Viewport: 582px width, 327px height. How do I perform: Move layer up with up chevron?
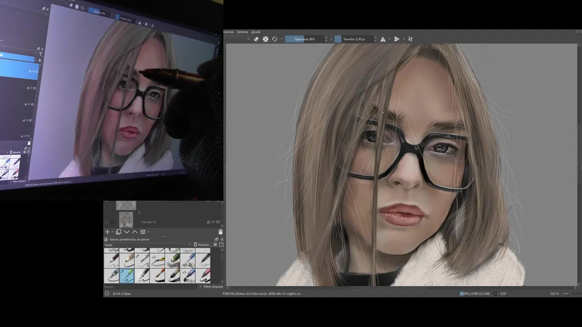tap(135, 232)
